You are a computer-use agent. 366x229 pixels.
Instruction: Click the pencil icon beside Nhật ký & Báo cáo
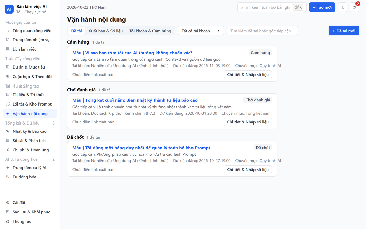[x=8, y=131]
